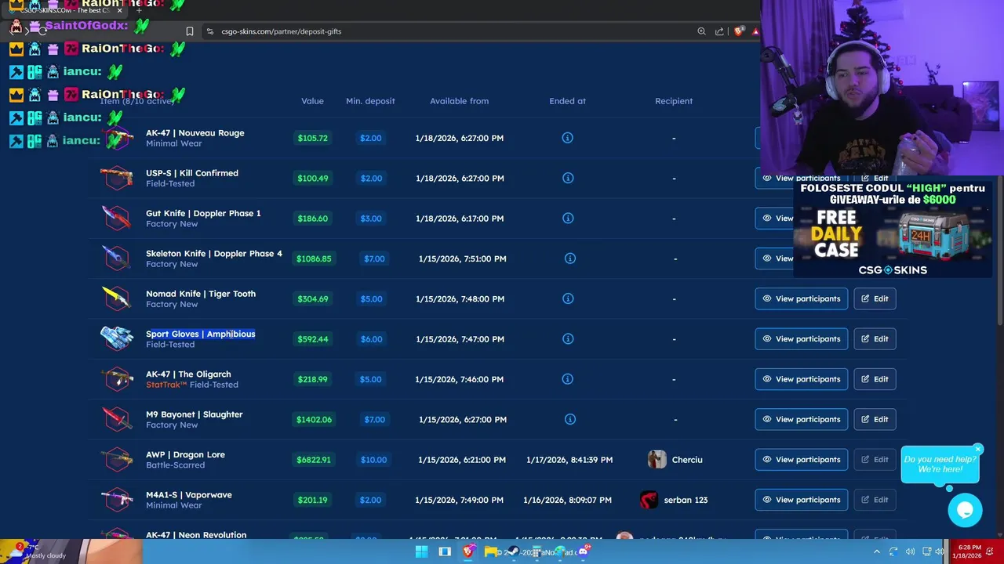Click Ended at info icon for M9 Bayonet Slaughter
1004x564 pixels.
(570, 419)
